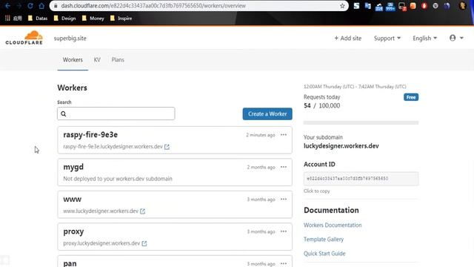Click the extension icon with 999+ badge
Viewport: 474px width, 267px height.
tap(390, 6)
